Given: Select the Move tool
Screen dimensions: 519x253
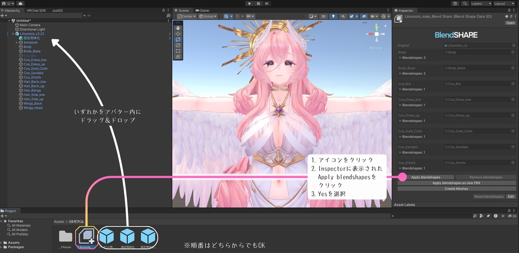Looking at the screenshot, I should (x=178, y=34).
